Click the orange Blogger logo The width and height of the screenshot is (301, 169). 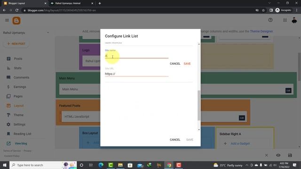[x=16, y=21]
